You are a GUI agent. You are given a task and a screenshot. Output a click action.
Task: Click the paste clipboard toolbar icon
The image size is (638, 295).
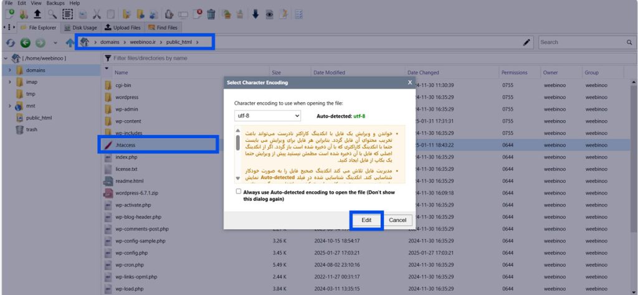(x=110, y=14)
